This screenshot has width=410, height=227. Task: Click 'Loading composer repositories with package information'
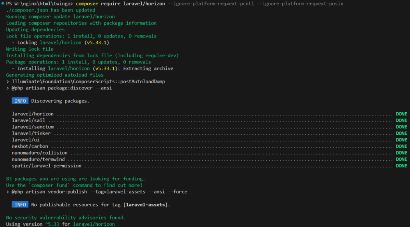pos(81,23)
